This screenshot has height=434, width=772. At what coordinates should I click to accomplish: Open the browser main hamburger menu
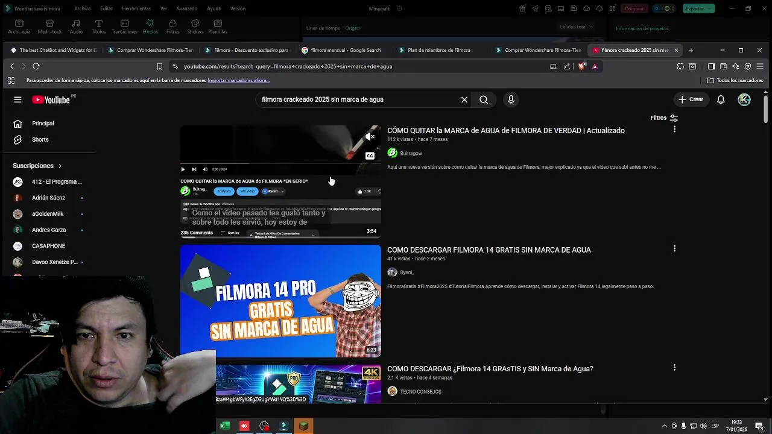[760, 66]
